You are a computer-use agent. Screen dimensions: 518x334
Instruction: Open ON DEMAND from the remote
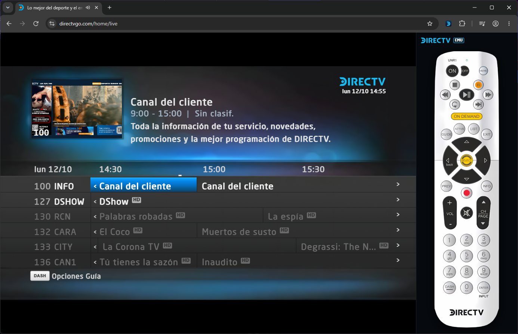pos(466,116)
